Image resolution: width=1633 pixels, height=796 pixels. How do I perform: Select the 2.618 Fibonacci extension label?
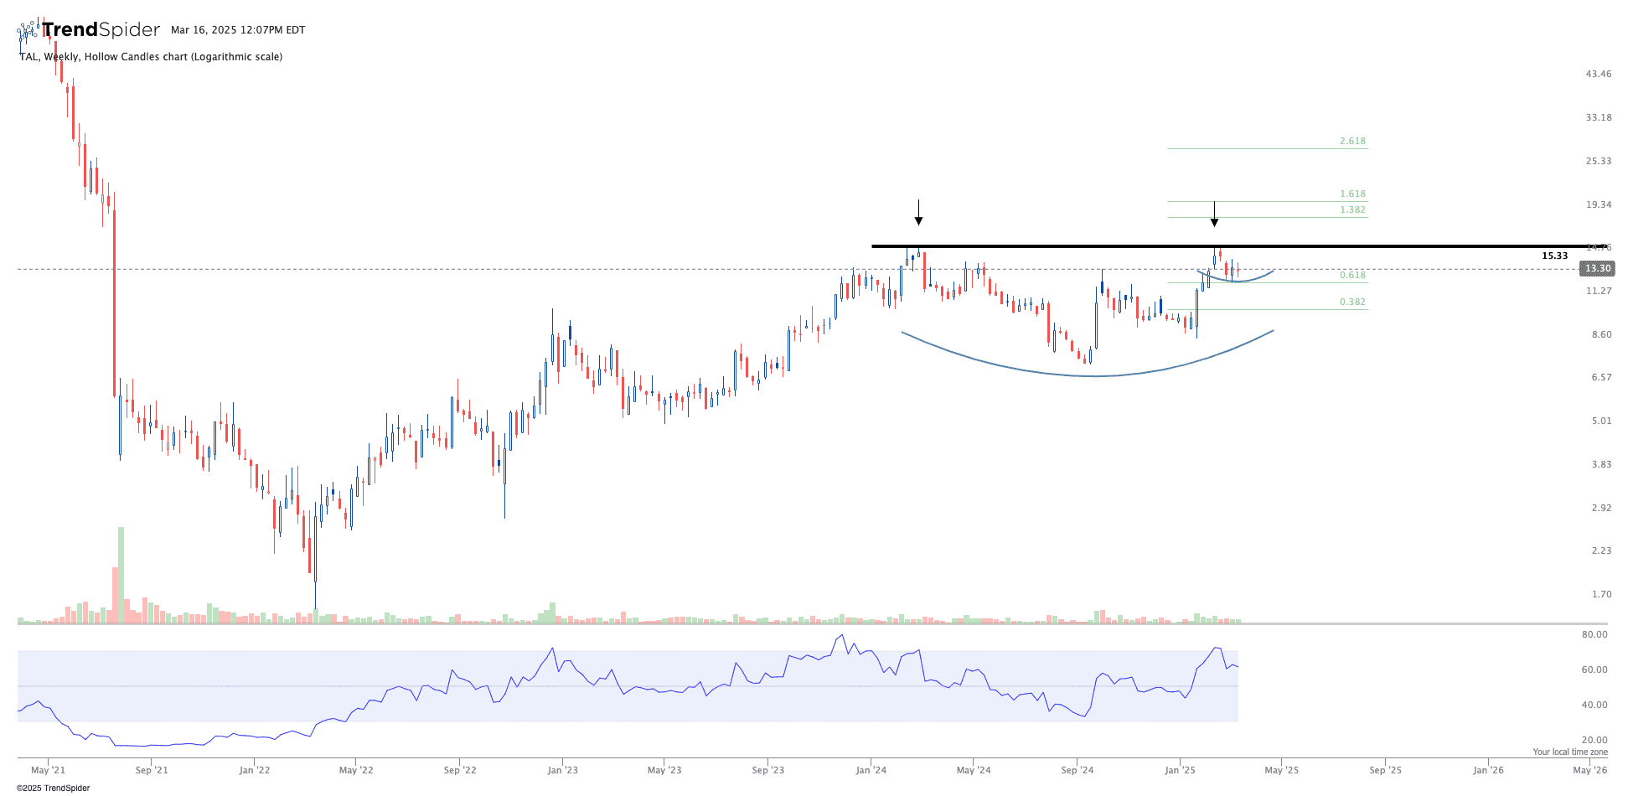[x=1352, y=141]
